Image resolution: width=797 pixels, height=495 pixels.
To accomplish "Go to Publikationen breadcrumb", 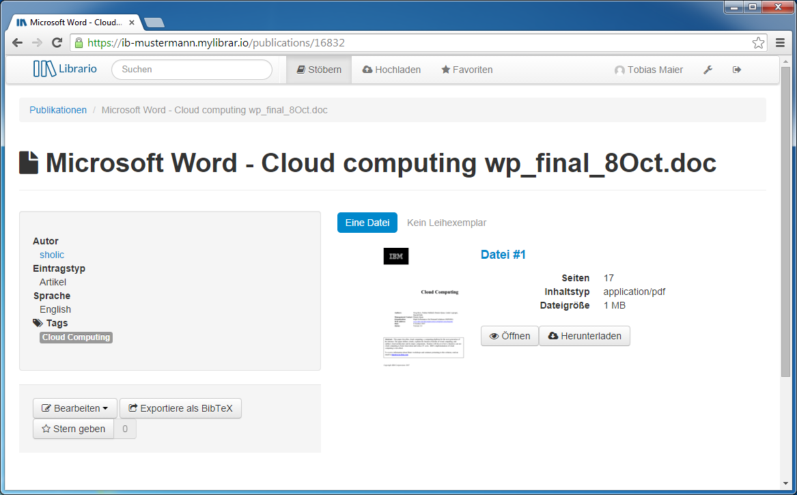I will pos(58,110).
